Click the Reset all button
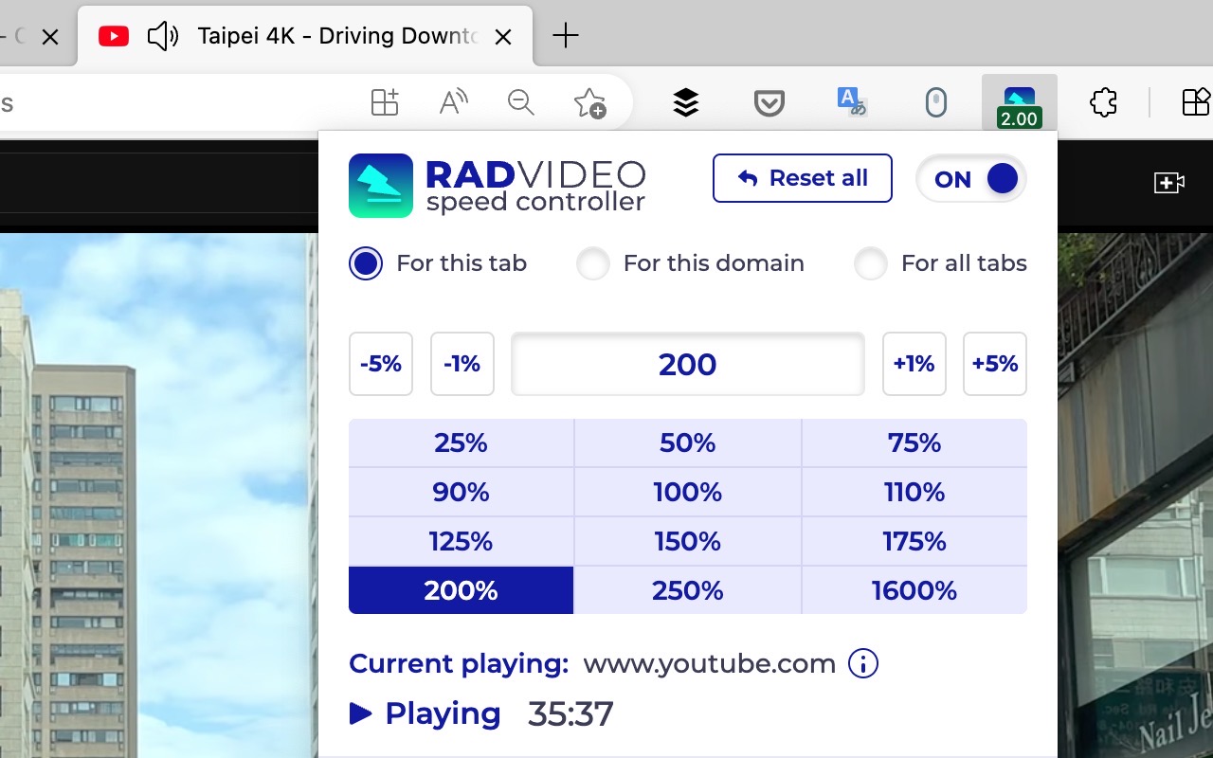 (802, 178)
